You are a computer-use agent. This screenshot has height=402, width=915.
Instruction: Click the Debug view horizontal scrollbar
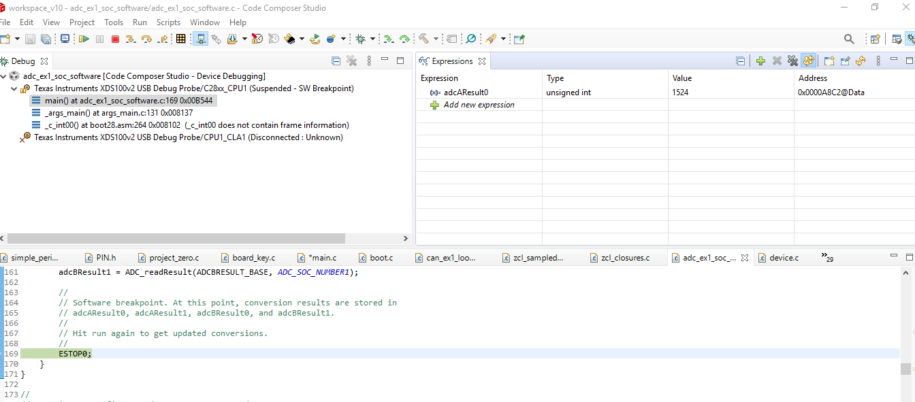[176, 239]
